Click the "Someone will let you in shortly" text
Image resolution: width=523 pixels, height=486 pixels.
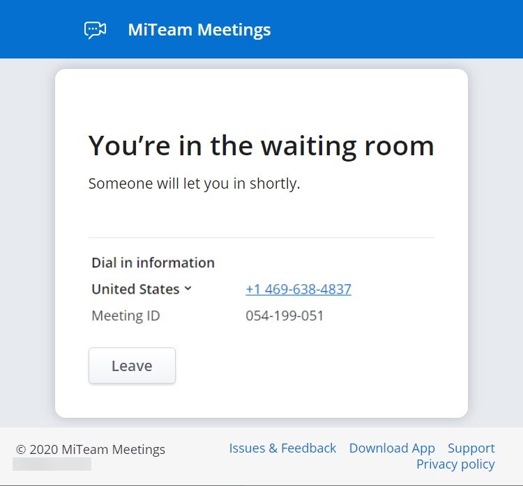[x=194, y=184]
